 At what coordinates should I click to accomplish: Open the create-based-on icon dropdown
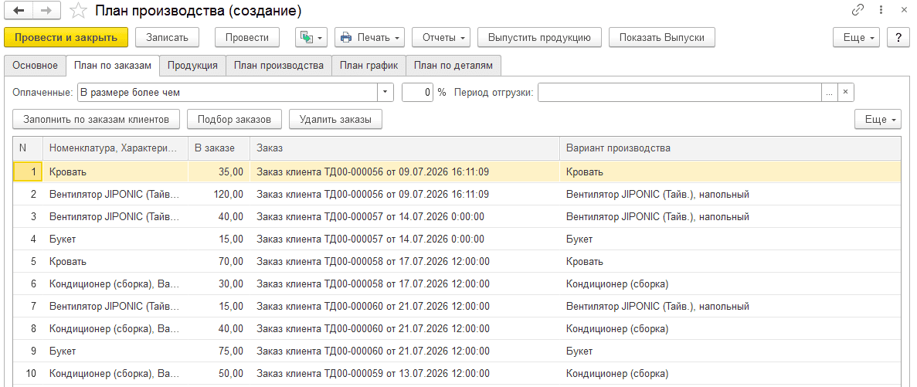[312, 37]
